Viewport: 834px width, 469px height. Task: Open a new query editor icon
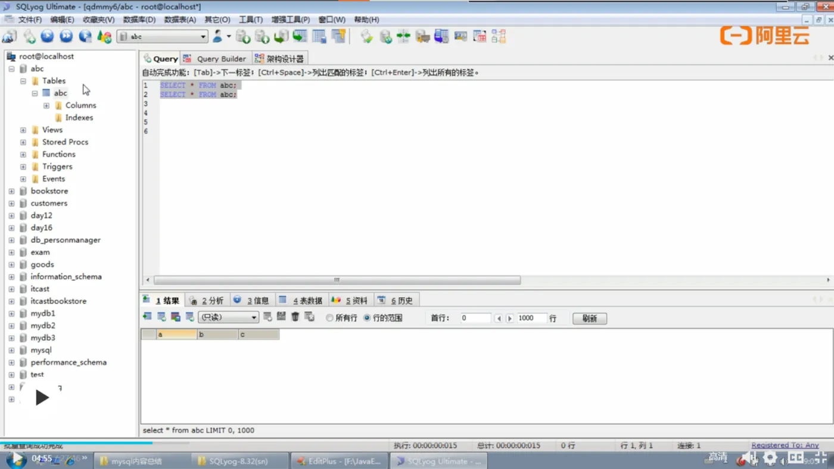(29, 37)
